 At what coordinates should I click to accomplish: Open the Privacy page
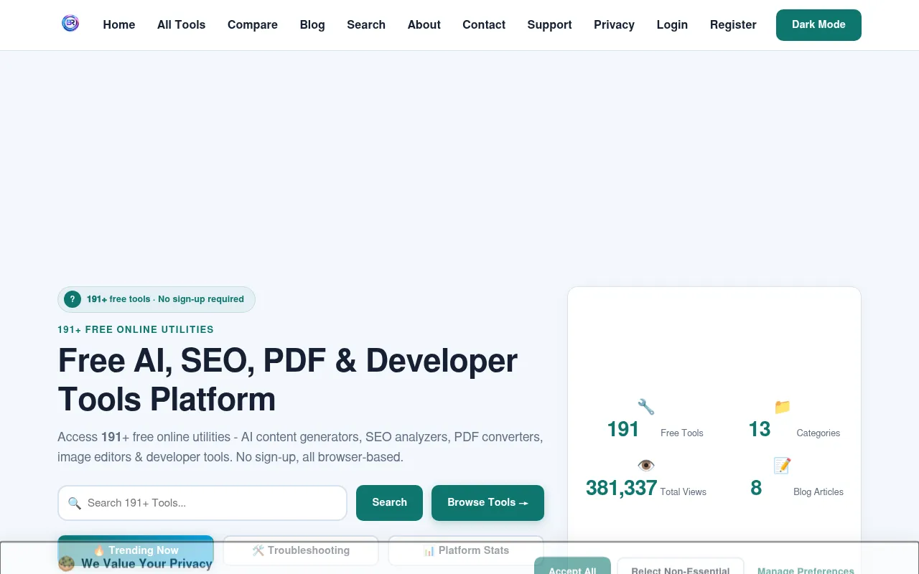(615, 24)
